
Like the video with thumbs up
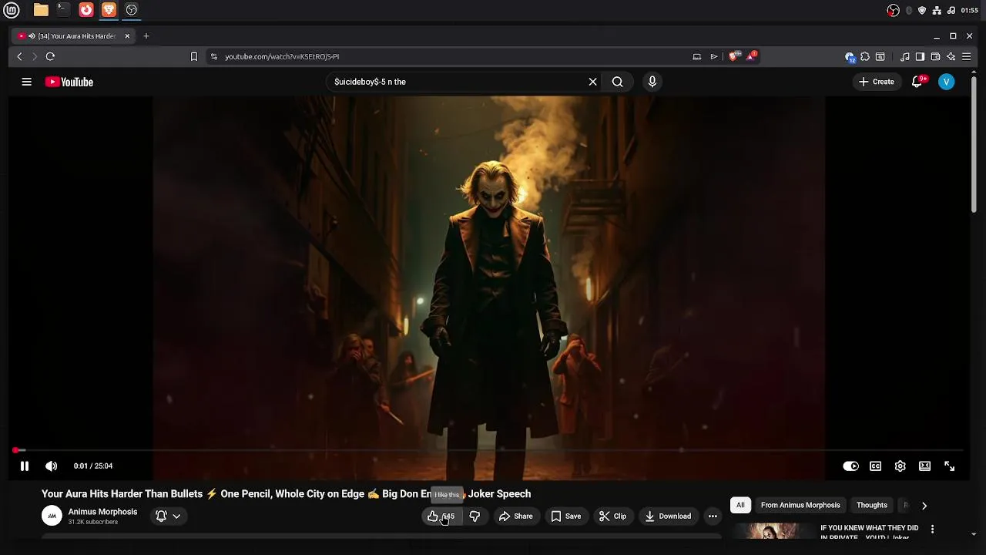tap(441, 516)
